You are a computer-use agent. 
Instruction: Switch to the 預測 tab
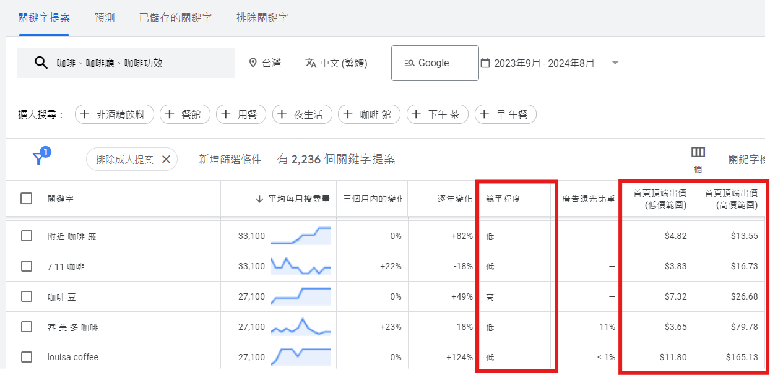(105, 19)
